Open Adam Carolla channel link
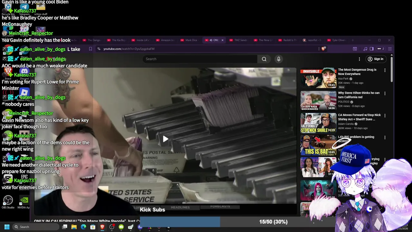412x232 pixels. (346, 124)
